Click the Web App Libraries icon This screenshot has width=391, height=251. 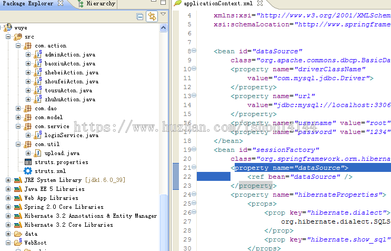(18, 198)
